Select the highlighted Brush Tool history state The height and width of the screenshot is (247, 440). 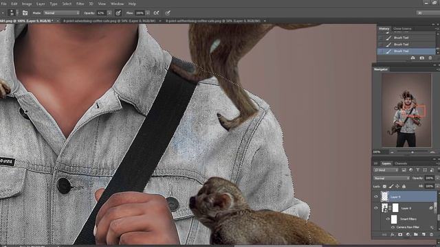tap(406, 51)
